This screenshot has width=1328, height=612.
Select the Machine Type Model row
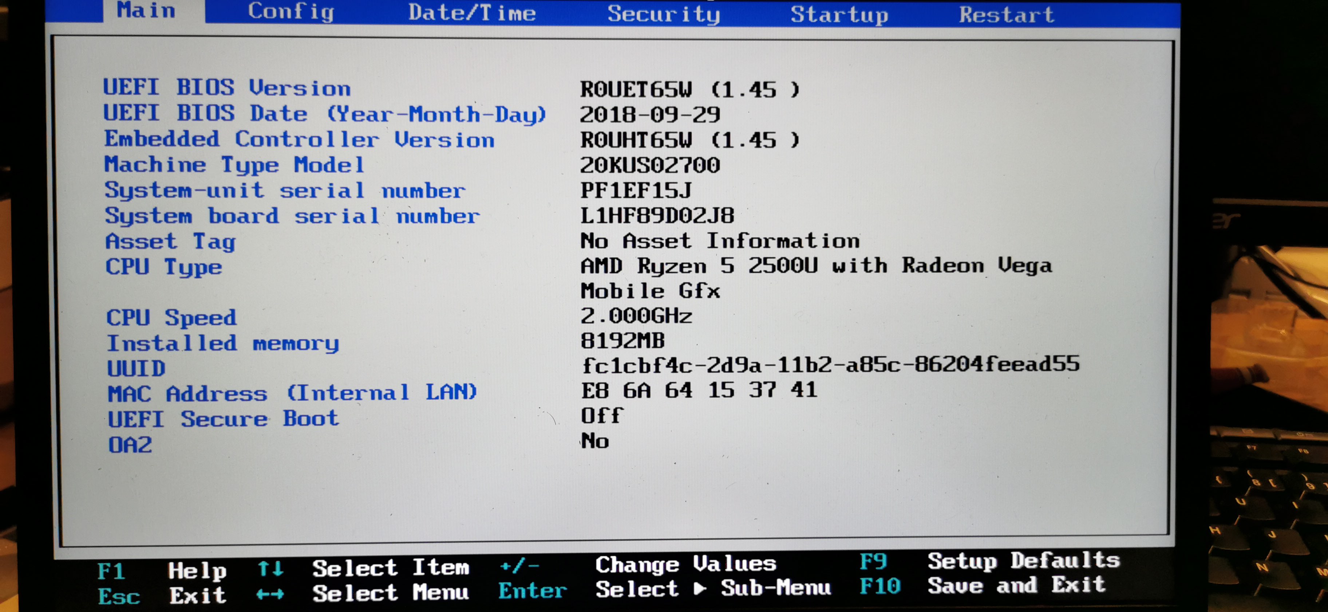234,165
